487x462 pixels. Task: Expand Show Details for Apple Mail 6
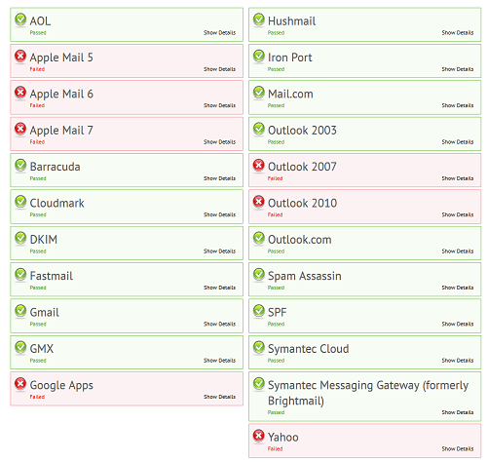(219, 105)
